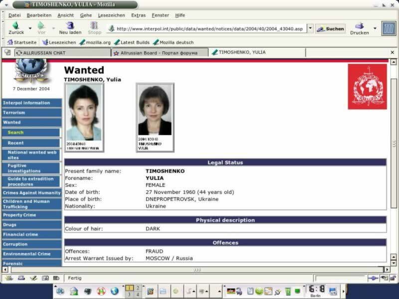Click the mozilla.org bookmark link
This screenshot has height=299, width=399.
(x=95, y=42)
